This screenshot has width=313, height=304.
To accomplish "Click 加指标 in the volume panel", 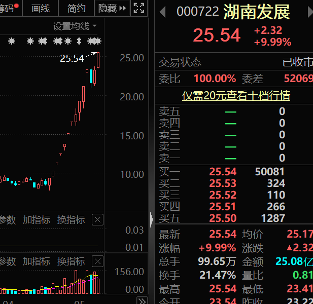I will (37, 261).
